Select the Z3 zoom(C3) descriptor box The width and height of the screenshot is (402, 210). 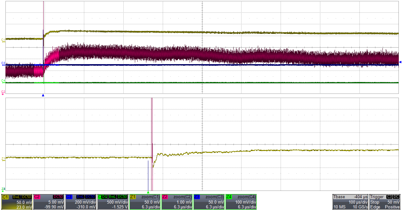pyautogui.click(x=209, y=202)
